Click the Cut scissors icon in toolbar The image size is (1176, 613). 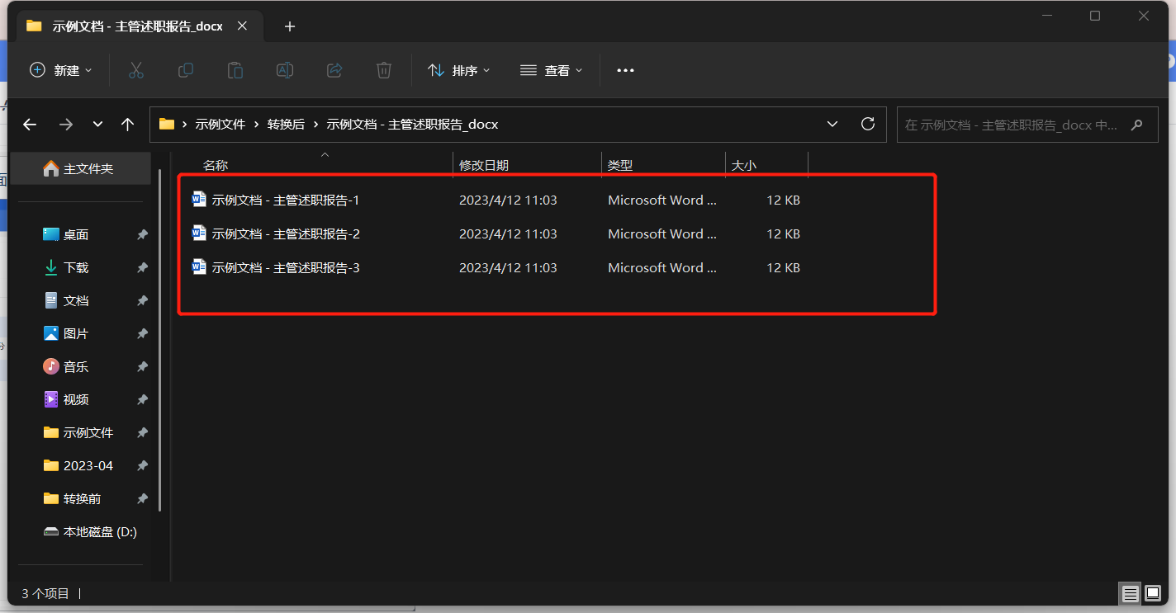coord(136,71)
